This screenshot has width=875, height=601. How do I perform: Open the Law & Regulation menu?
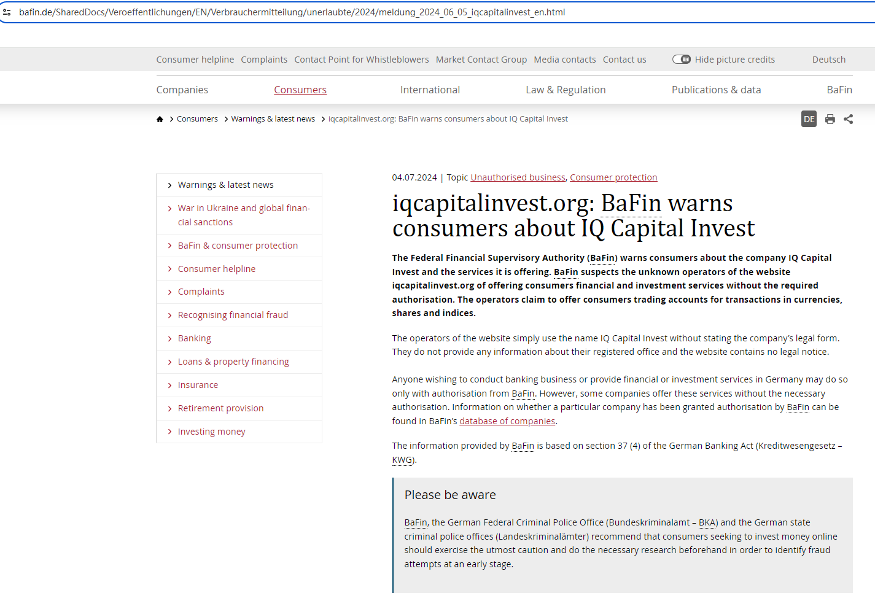(x=566, y=90)
